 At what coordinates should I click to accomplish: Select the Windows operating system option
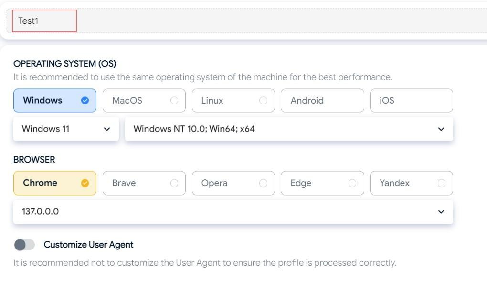click(54, 100)
